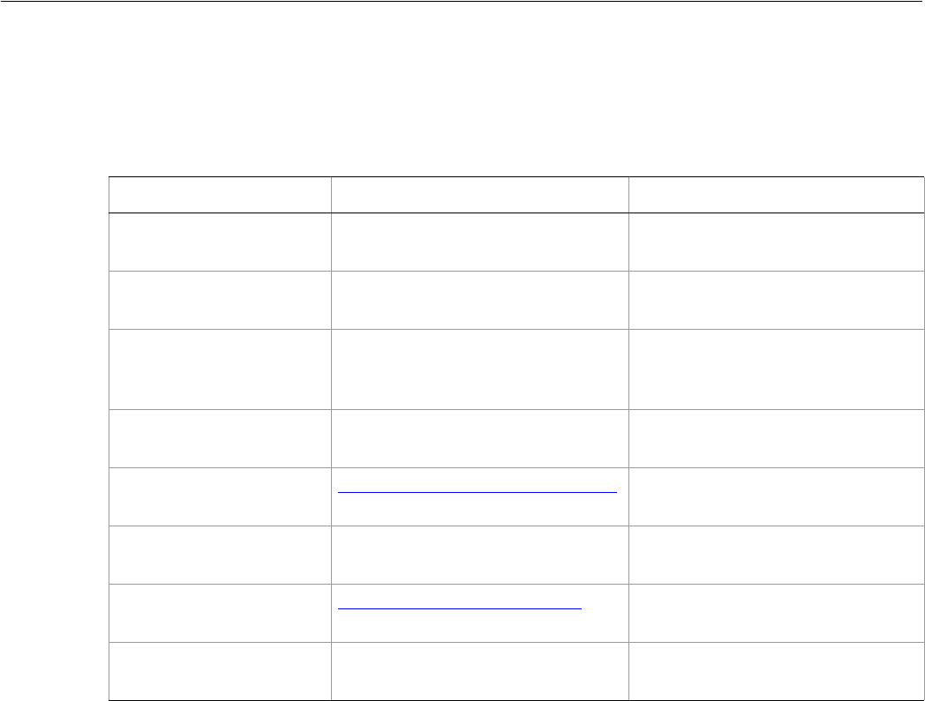Screen dimensions: 925x701
Task: Click first body row's last column cell
Action: (x=777, y=242)
